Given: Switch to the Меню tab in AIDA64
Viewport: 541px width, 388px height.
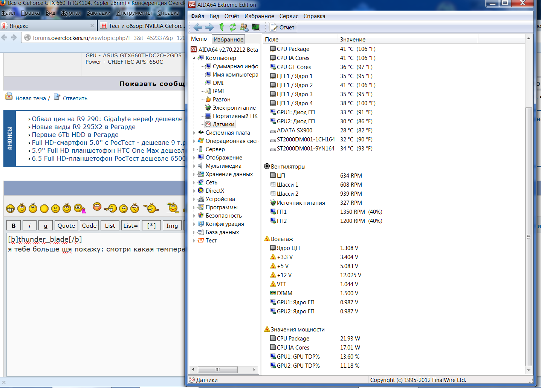Looking at the screenshot, I should click(x=199, y=39).
